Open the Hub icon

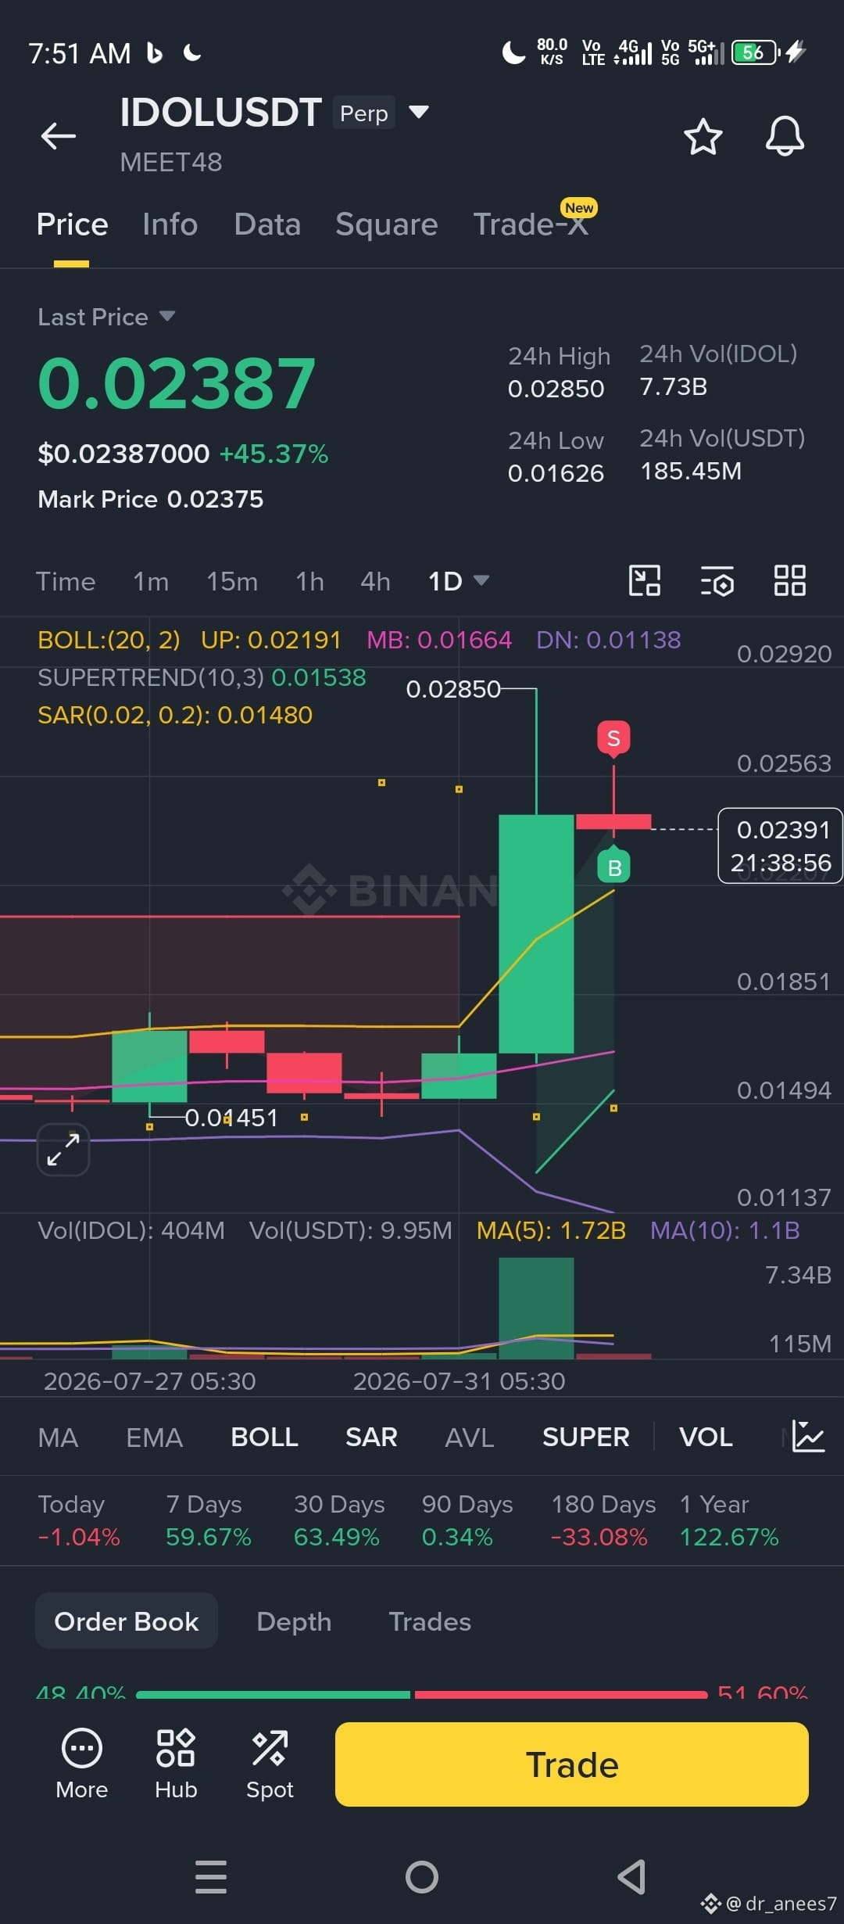coord(176,1764)
